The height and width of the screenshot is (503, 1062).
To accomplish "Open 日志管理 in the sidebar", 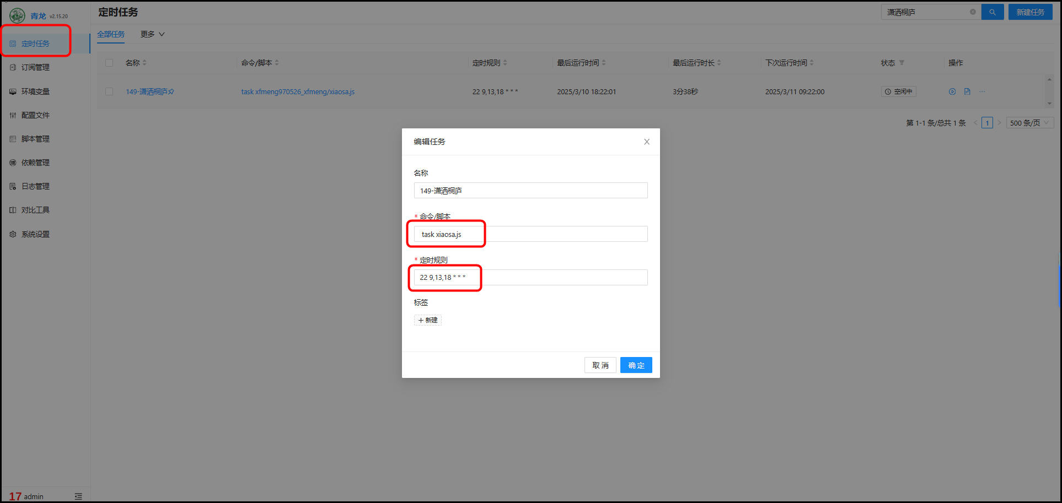I will click(35, 186).
